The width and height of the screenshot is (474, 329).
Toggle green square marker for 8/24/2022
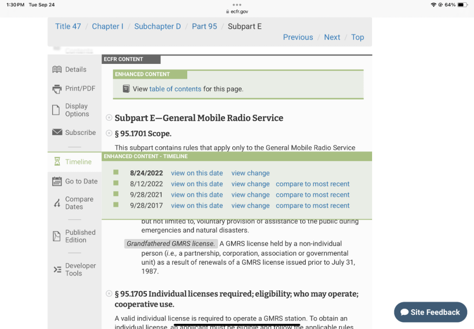point(116,173)
